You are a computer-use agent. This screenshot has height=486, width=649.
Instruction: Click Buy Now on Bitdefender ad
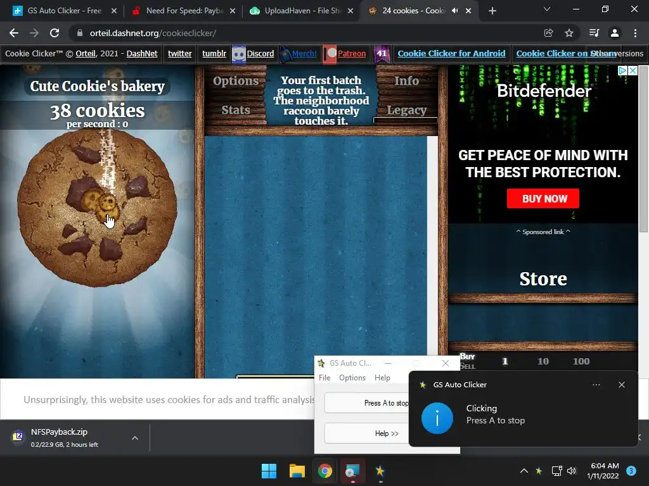(x=543, y=199)
